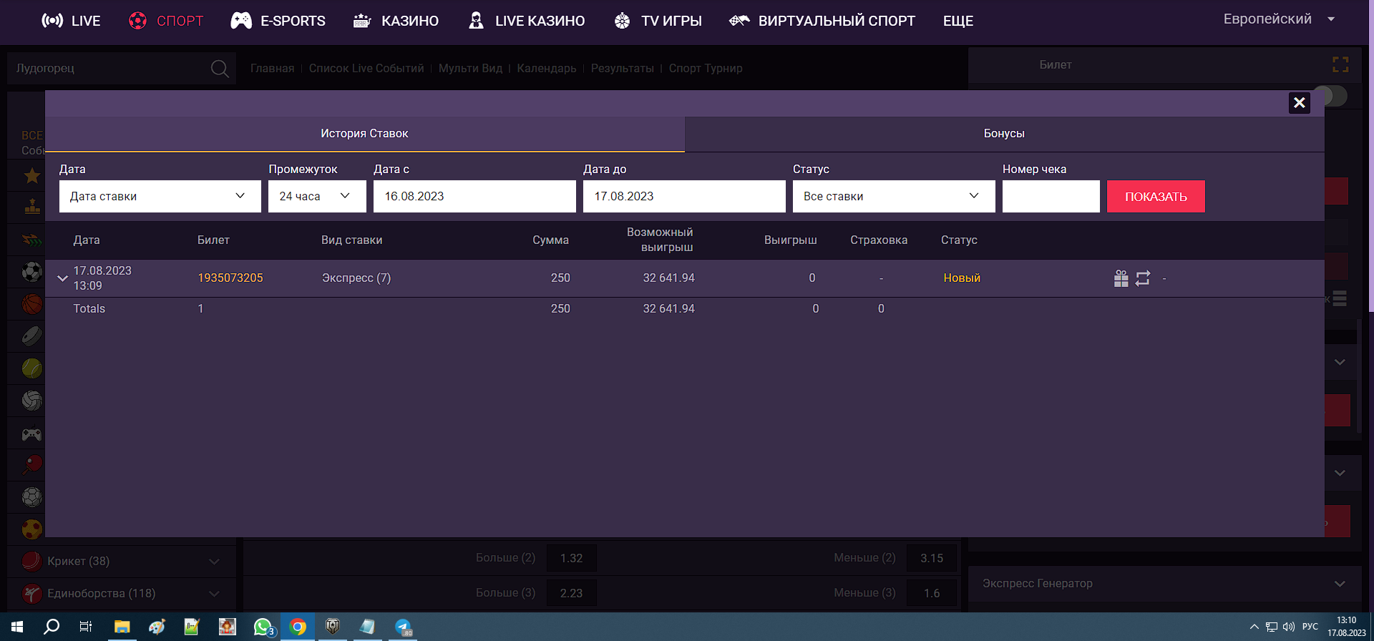
Task: Click the gift icon on the bet row
Action: click(x=1121, y=278)
